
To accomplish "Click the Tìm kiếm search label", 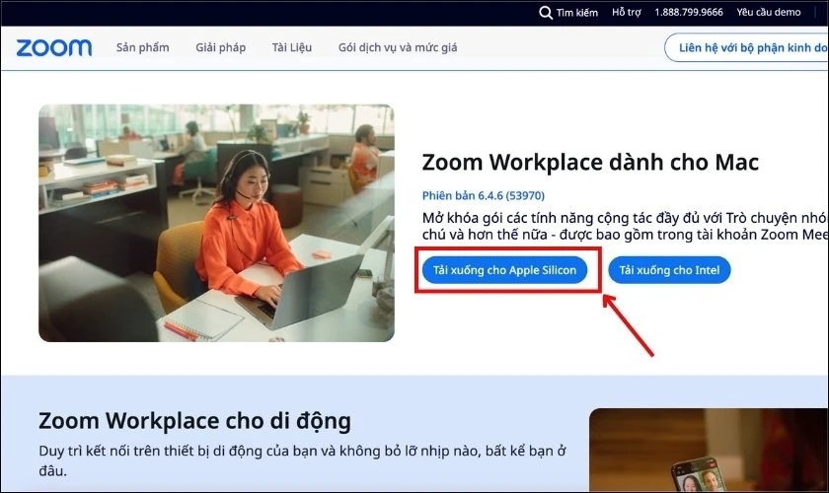I will click(576, 13).
